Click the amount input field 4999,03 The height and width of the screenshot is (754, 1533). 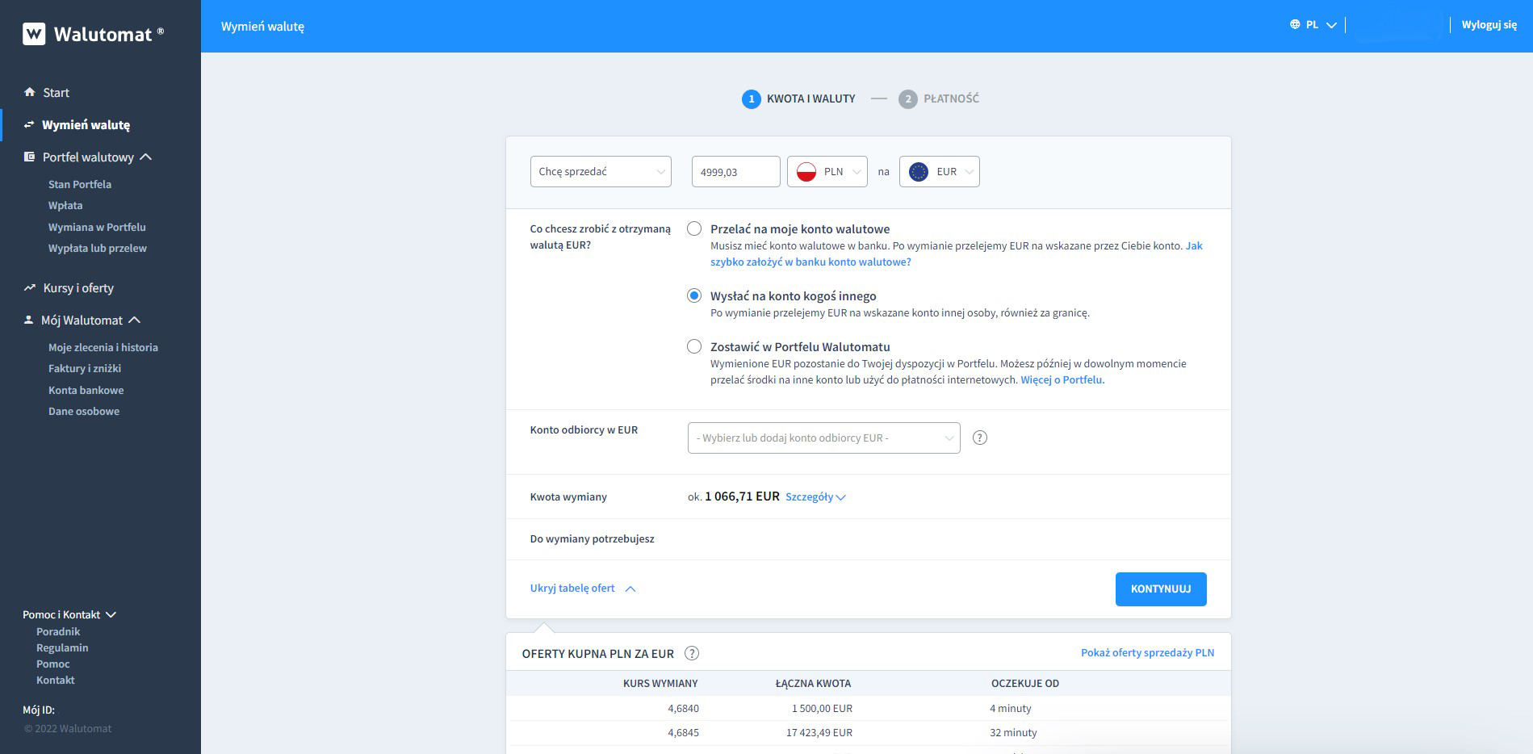pos(736,172)
